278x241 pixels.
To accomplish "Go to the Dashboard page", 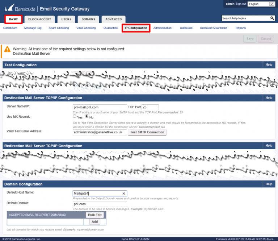I will 10,28.
